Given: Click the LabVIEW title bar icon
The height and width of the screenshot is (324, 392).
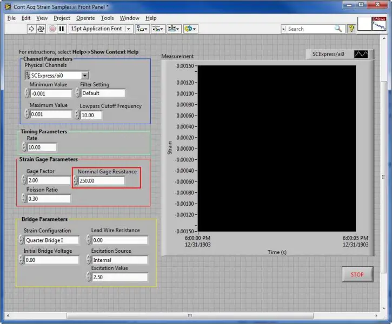Looking at the screenshot, I should [x=8, y=6].
